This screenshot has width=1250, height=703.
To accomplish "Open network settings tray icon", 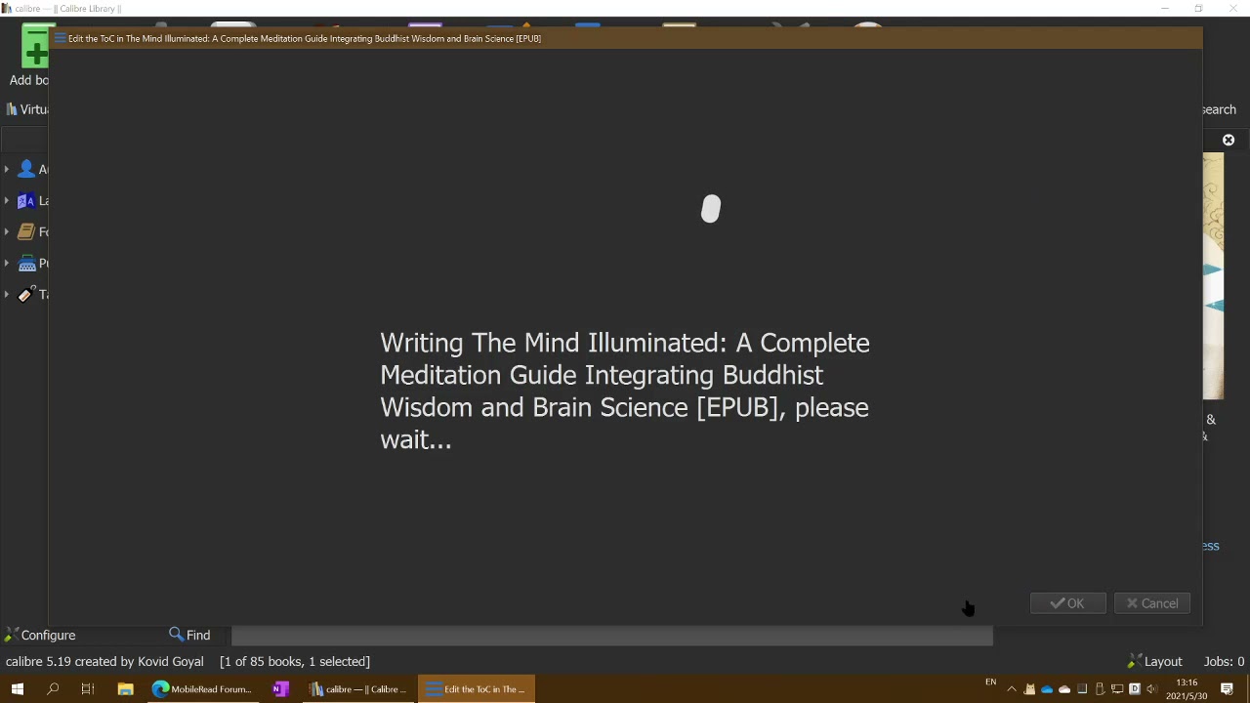I will 1117,689.
